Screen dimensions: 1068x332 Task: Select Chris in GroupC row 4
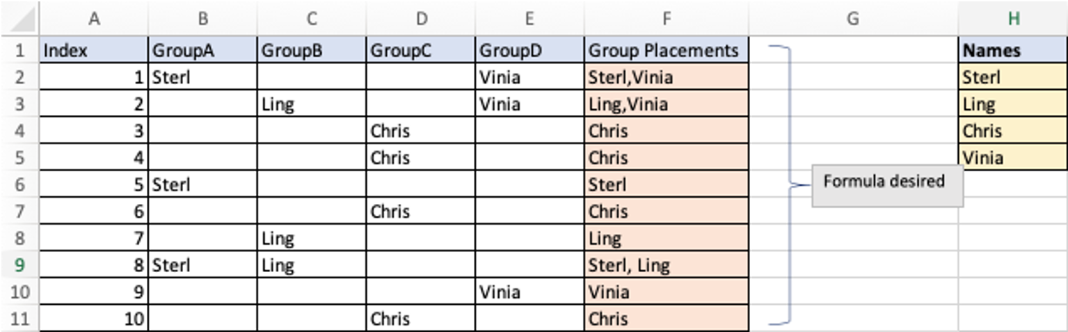(x=421, y=131)
